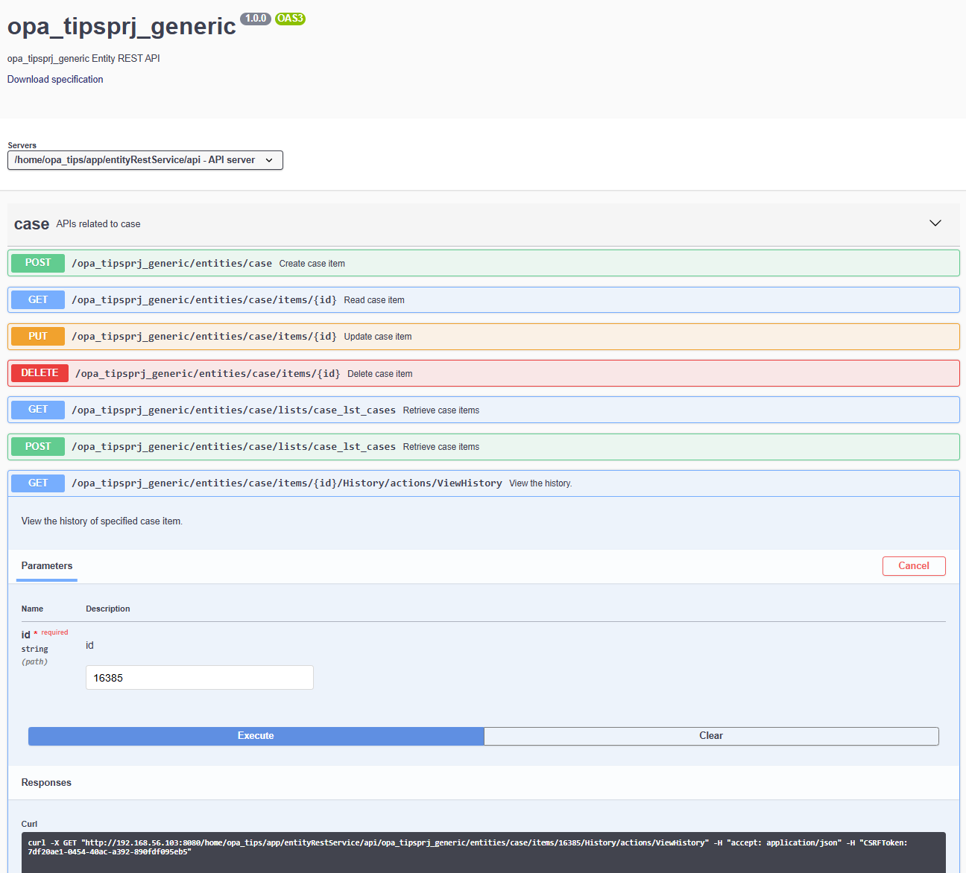Collapse GET ViewHistory operation row
Screen dimensions: 966x873
click(484, 483)
